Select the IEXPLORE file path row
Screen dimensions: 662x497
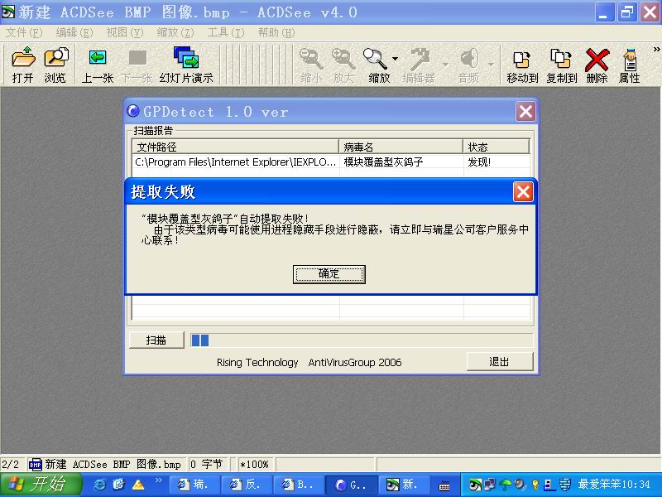click(x=235, y=162)
